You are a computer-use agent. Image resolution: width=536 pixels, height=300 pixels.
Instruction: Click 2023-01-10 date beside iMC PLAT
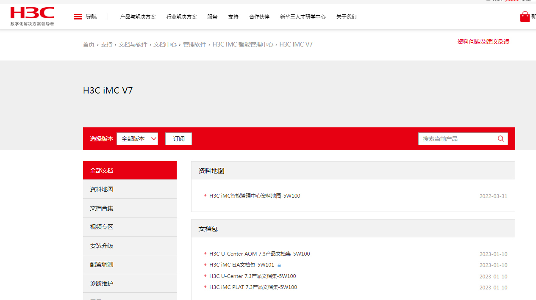(x=493, y=288)
